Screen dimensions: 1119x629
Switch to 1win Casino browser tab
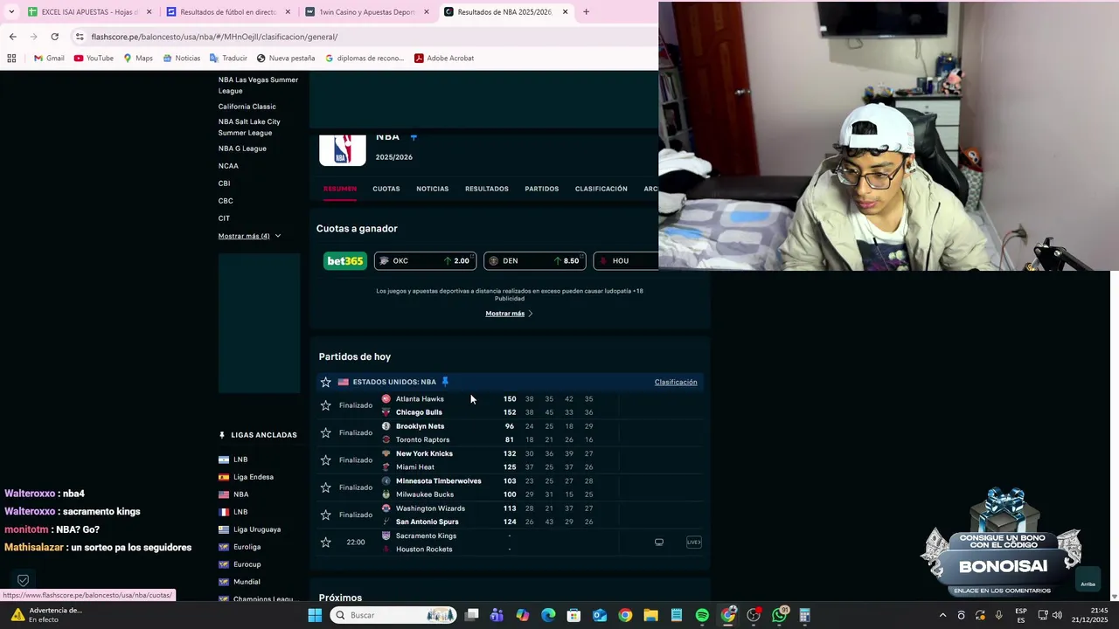(367, 12)
